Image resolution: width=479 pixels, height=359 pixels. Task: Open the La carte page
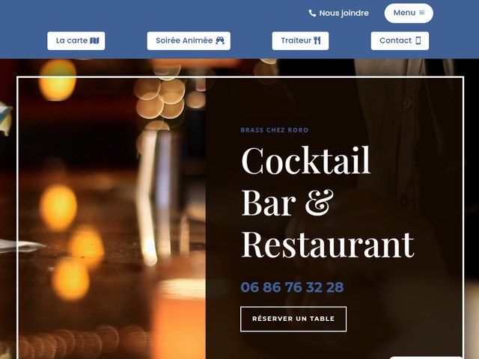click(x=76, y=40)
